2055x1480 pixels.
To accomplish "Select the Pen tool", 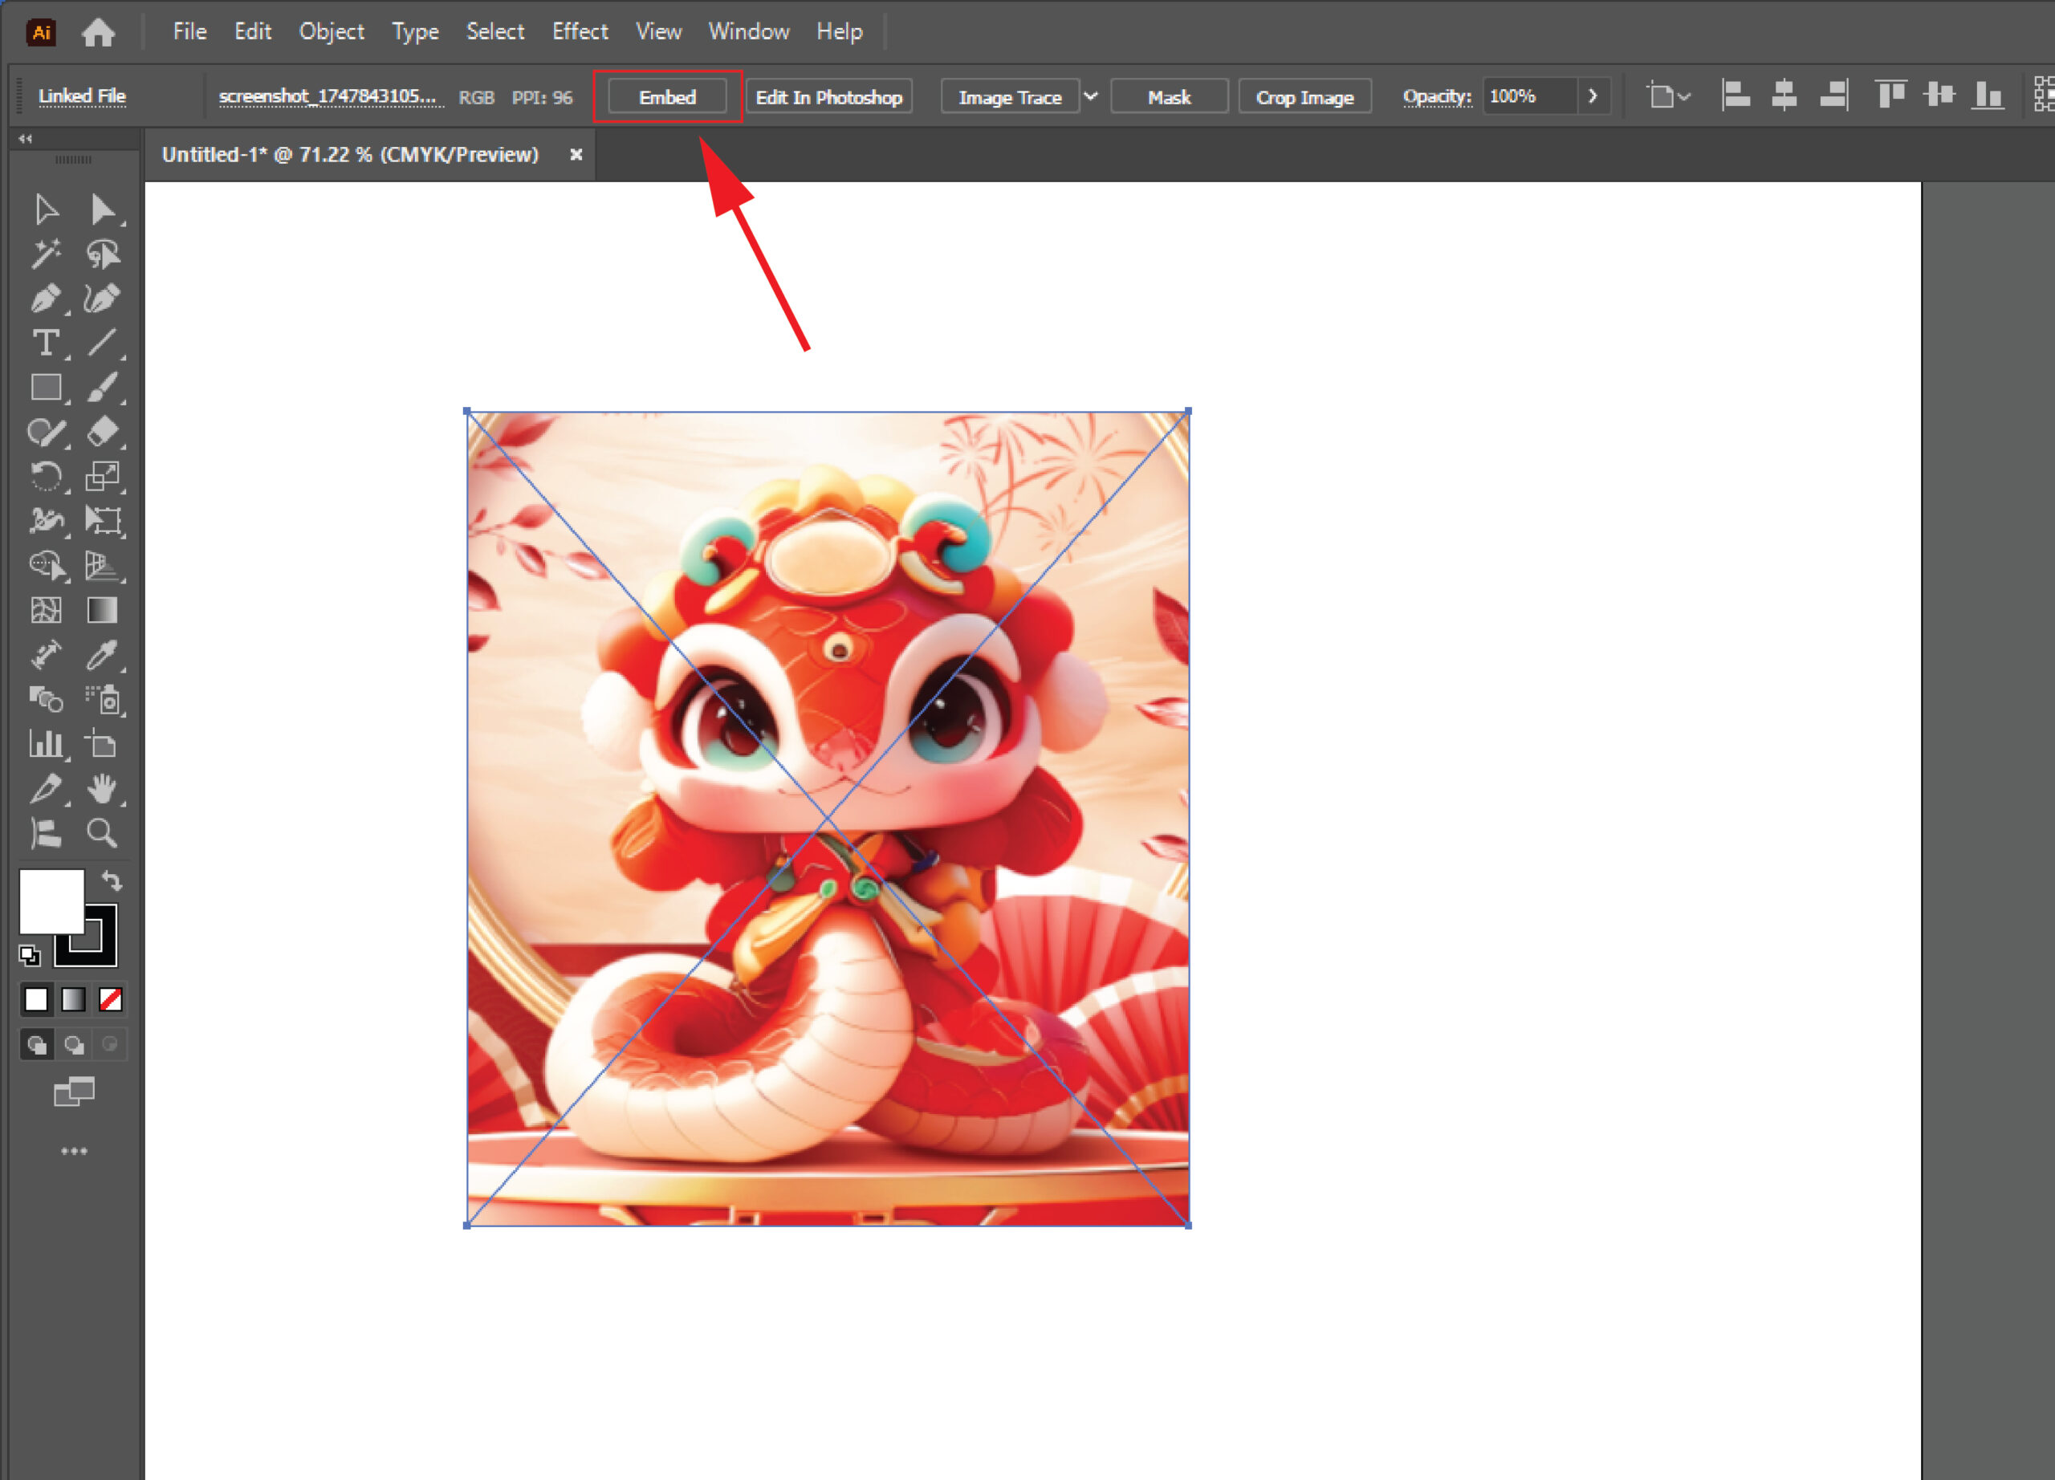I will coord(47,299).
